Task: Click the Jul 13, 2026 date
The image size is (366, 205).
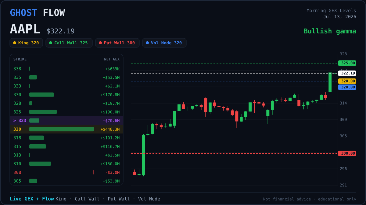Action: point(339,17)
